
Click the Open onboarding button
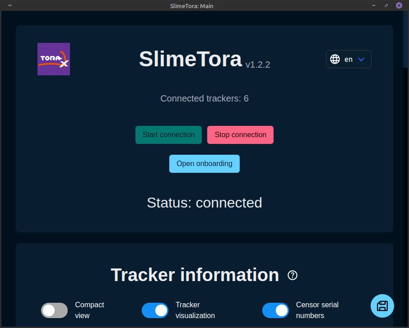coord(204,164)
